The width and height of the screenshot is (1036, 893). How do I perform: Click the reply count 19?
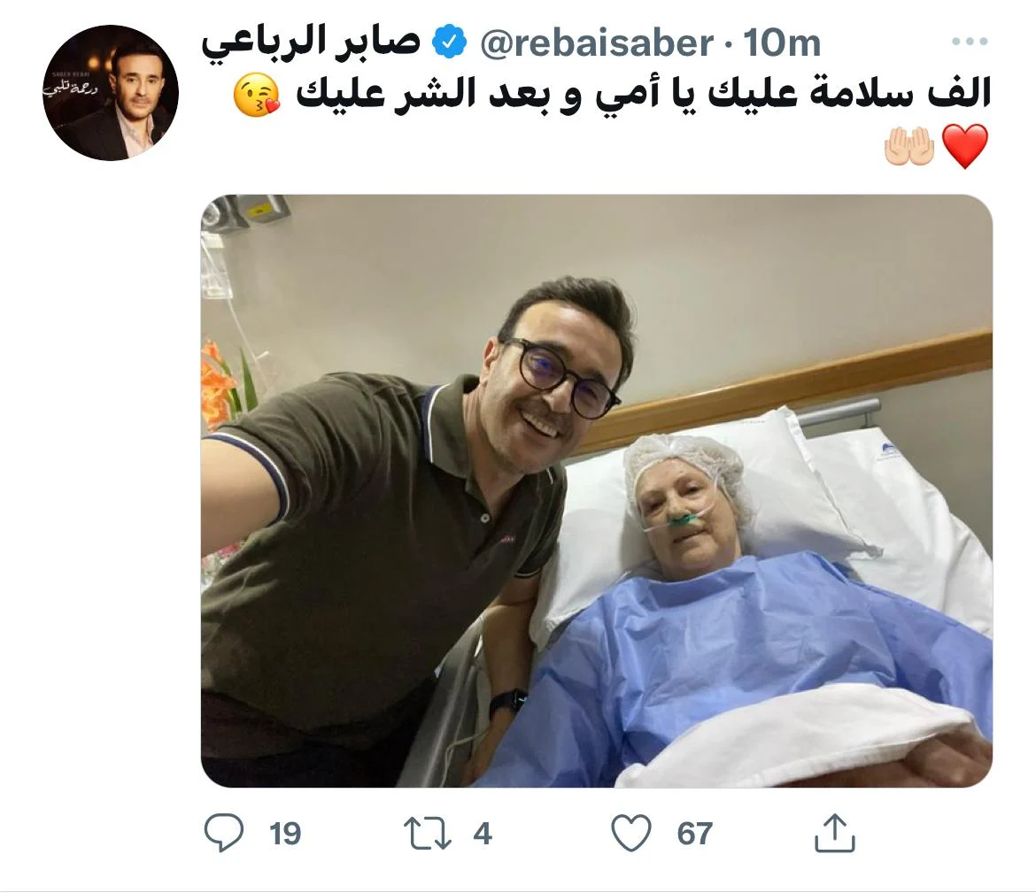click(285, 834)
